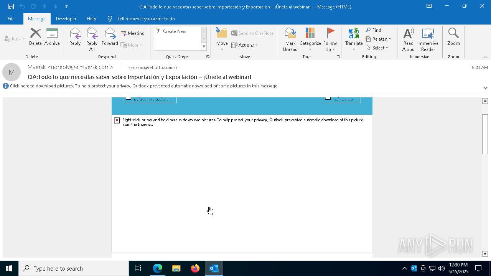This screenshot has height=276, width=491.
Task: Open Customize Quick Access Toolbar dropdown
Action: 66,7
